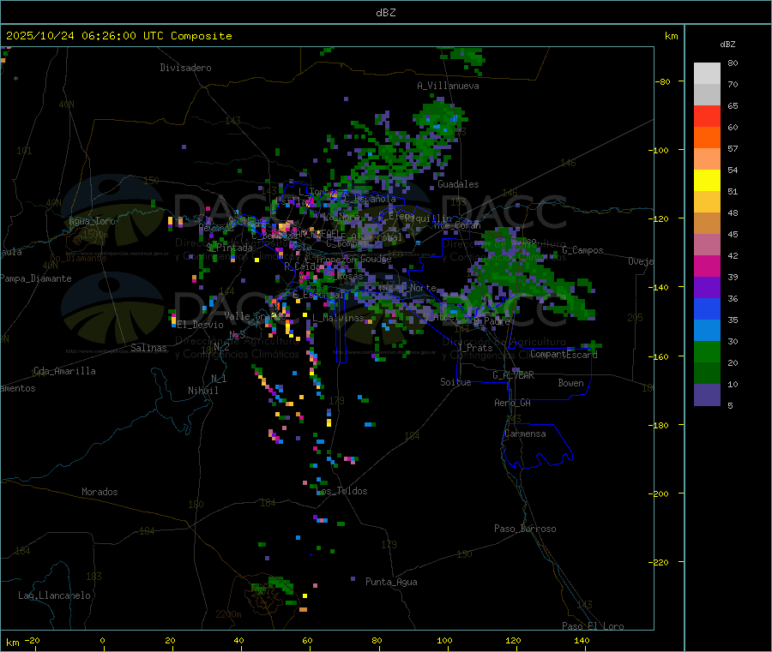This screenshot has height=652, width=772.
Task: Click the 80 value in dBZ legend
Action: (x=733, y=63)
